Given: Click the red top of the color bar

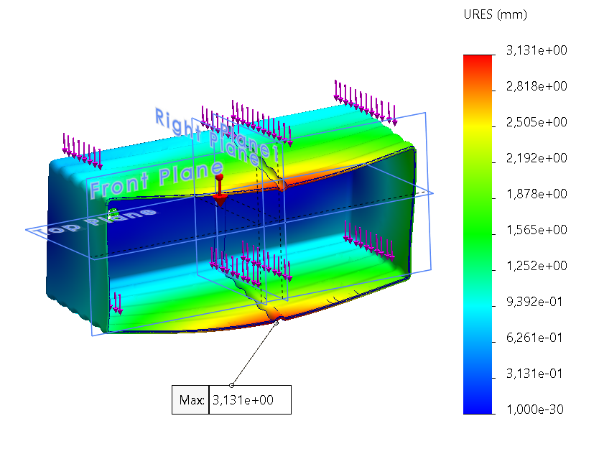Looking at the screenshot, I should (478, 61).
